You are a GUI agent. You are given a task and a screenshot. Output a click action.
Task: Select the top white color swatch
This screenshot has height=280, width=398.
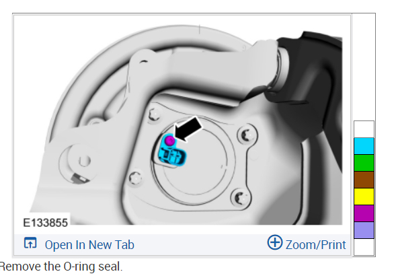coord(364,129)
